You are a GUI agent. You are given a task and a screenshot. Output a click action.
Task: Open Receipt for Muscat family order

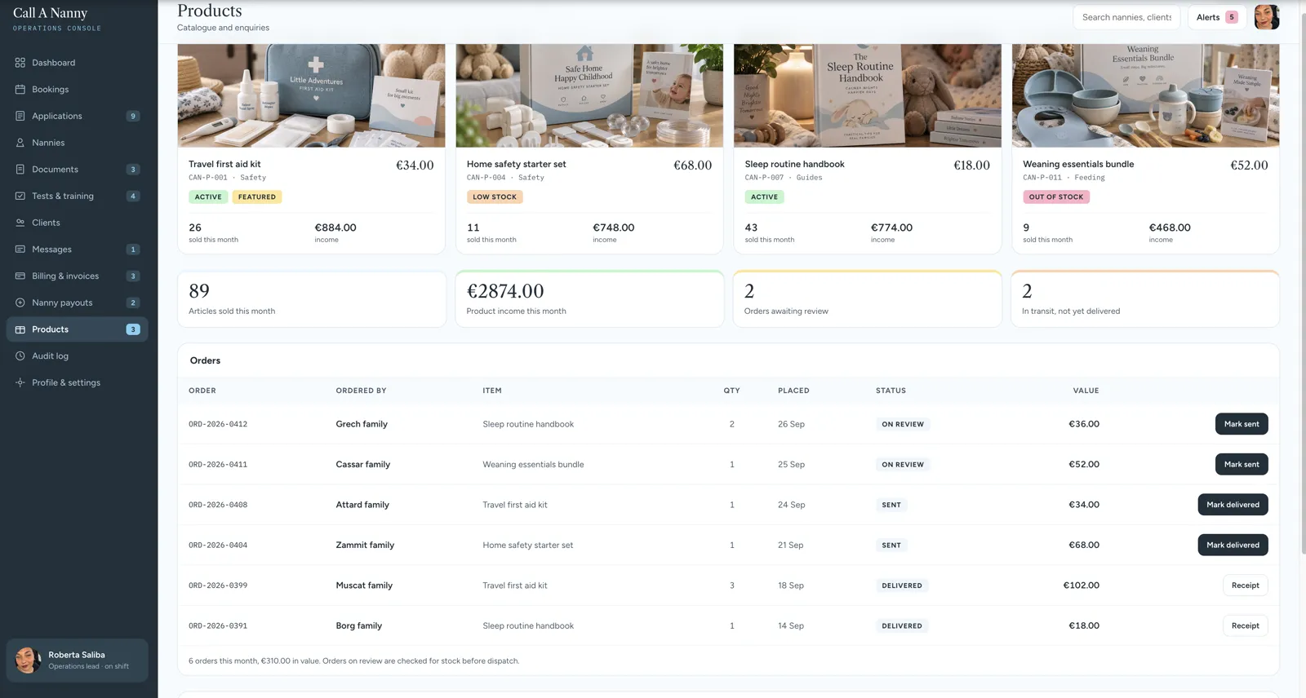pyautogui.click(x=1245, y=585)
